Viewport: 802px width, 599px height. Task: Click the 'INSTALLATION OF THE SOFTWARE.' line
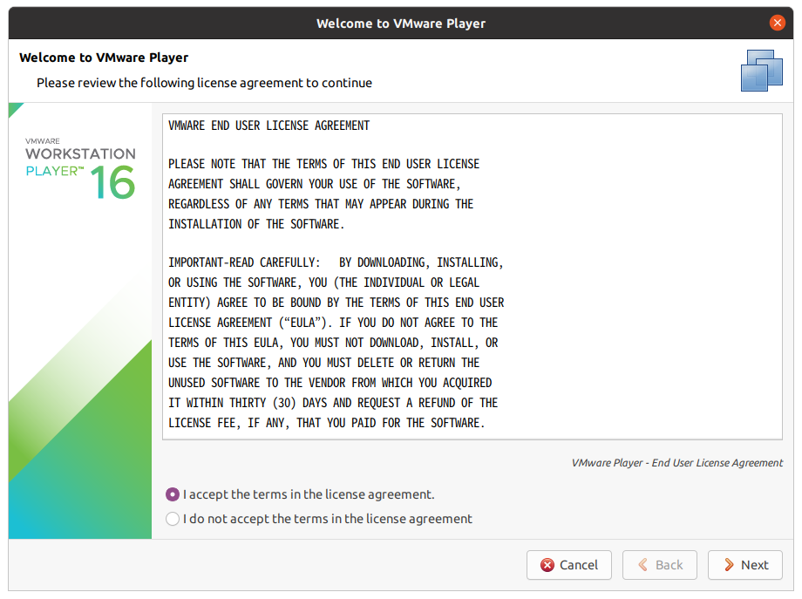(x=256, y=224)
